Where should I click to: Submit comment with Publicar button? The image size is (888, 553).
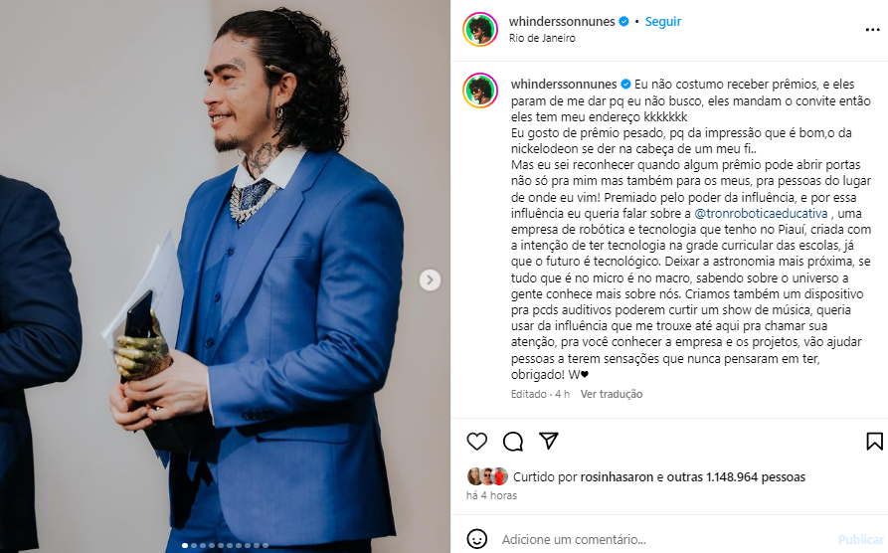pos(861,539)
